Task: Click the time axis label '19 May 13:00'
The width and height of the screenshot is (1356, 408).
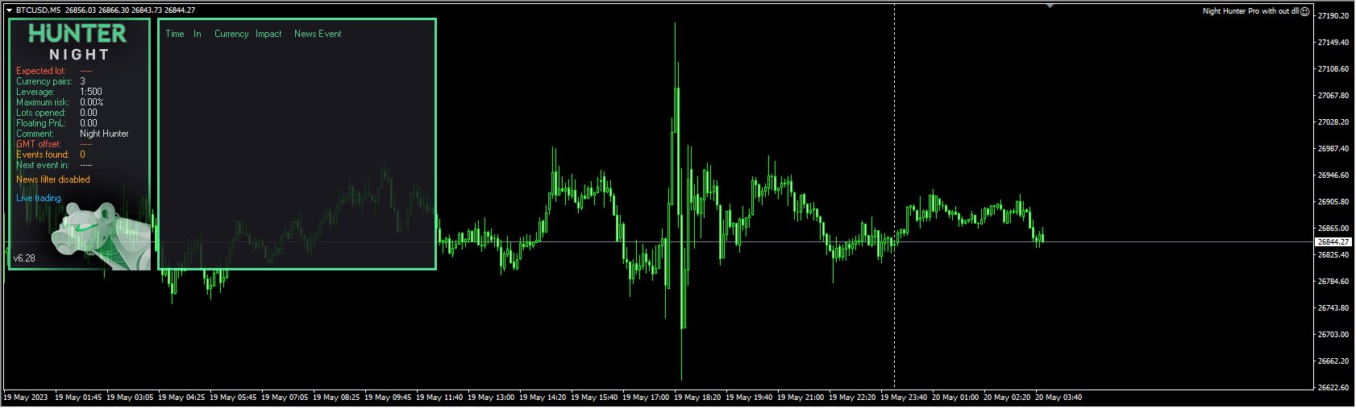Action: coord(491,398)
